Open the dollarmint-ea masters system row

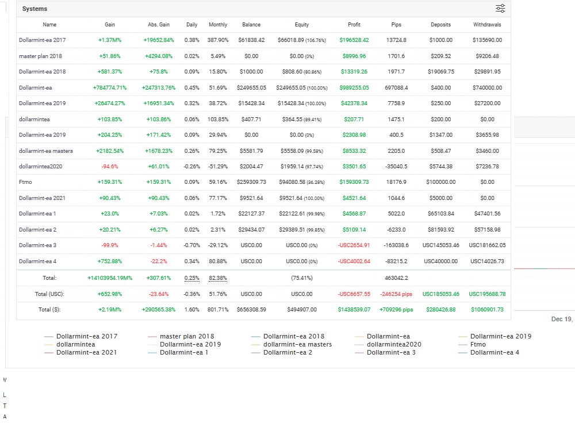tap(263, 151)
